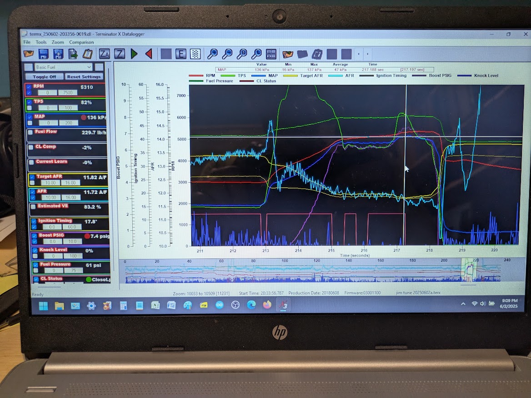Enable the CL Comp channel checkbox
The width and height of the screenshot is (531, 398).
pos(31,147)
